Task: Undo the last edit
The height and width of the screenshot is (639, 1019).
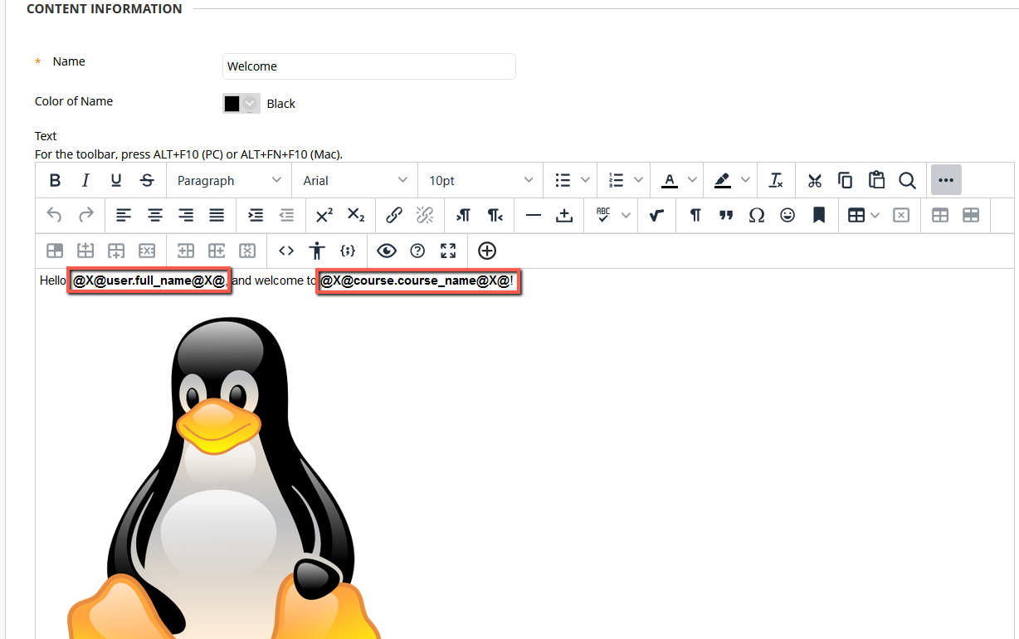Action: pos(55,215)
